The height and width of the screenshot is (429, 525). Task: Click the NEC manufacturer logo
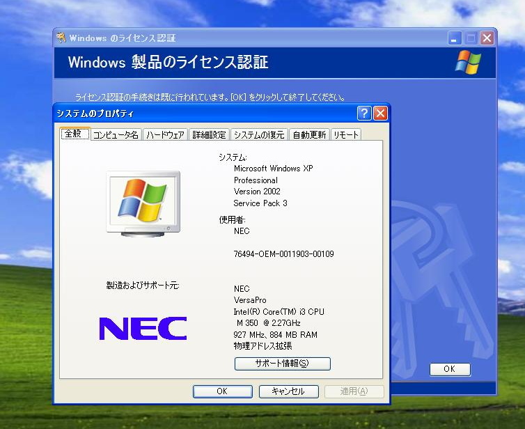tap(143, 329)
